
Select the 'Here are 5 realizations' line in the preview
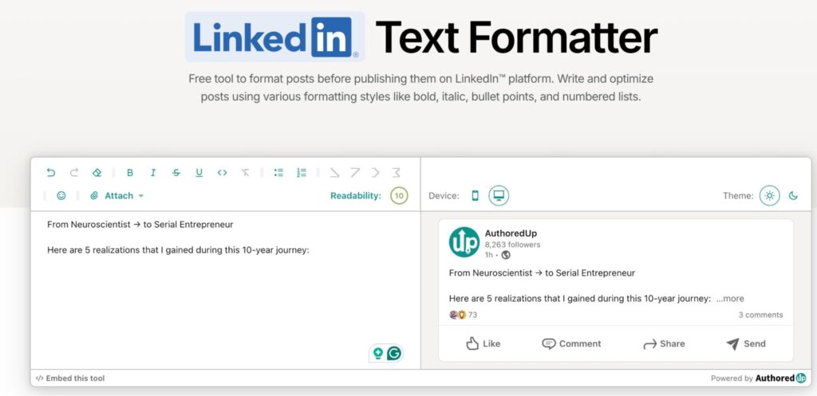(x=580, y=299)
